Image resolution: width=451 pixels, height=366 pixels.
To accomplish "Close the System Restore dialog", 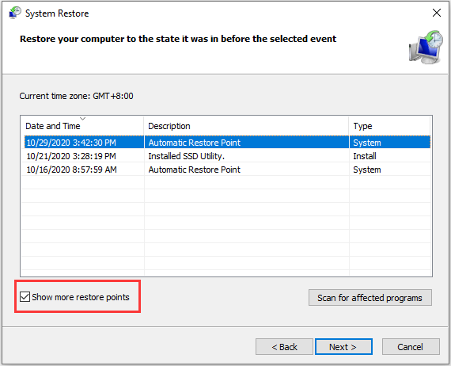I will tap(437, 13).
